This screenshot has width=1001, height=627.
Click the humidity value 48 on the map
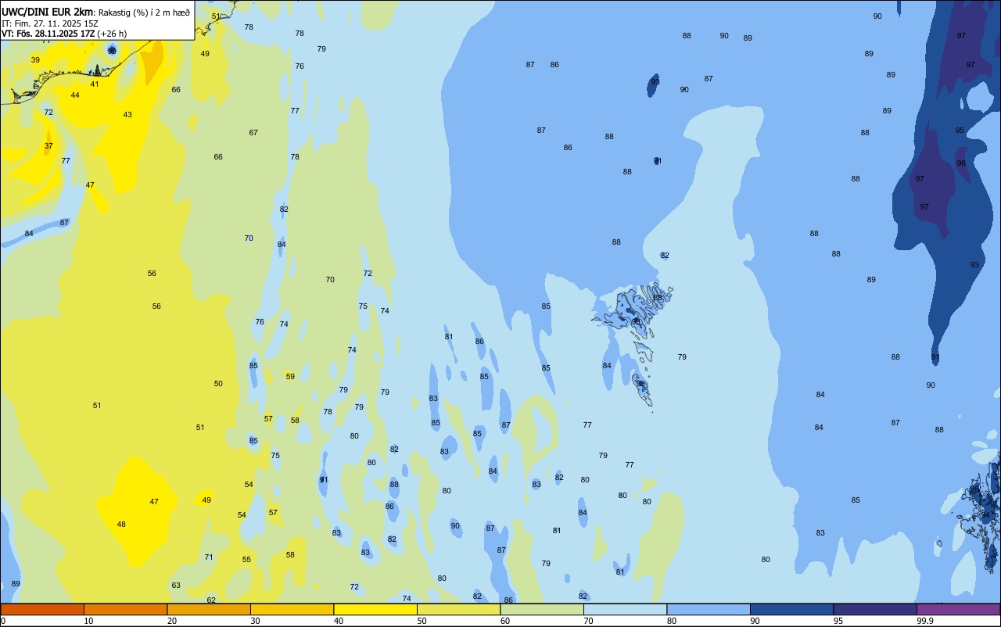tap(121, 525)
